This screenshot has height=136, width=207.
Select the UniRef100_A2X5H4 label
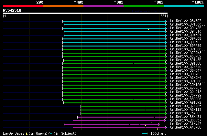(x=186, y=78)
